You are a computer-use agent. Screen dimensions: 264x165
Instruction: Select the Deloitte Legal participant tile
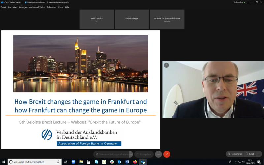click(x=132, y=19)
